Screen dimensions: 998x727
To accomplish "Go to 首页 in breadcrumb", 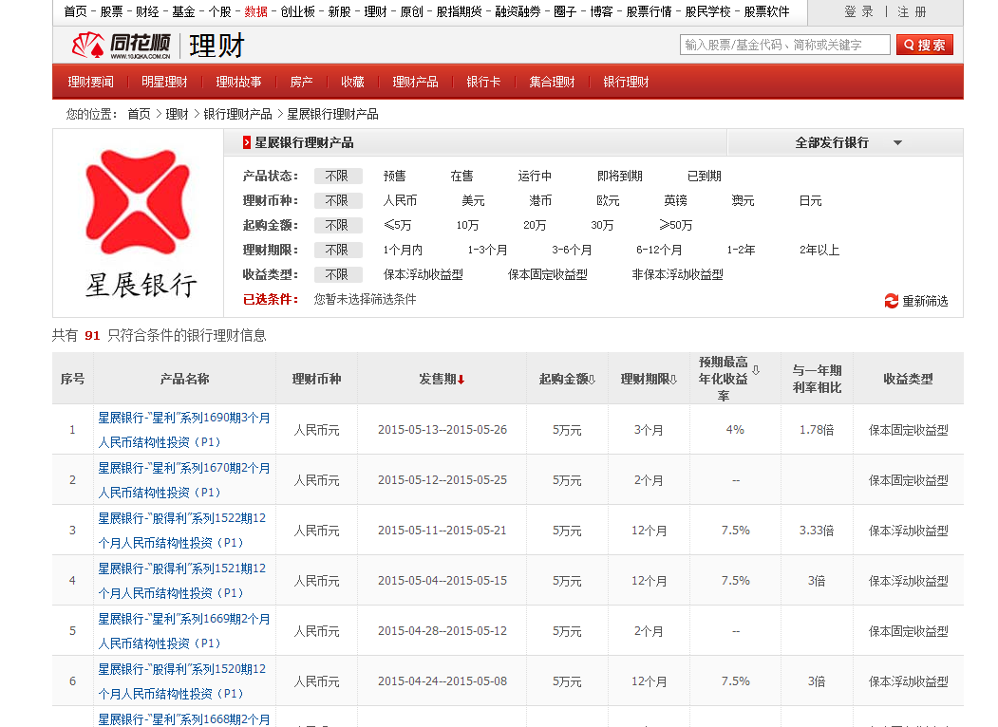I will (x=139, y=115).
